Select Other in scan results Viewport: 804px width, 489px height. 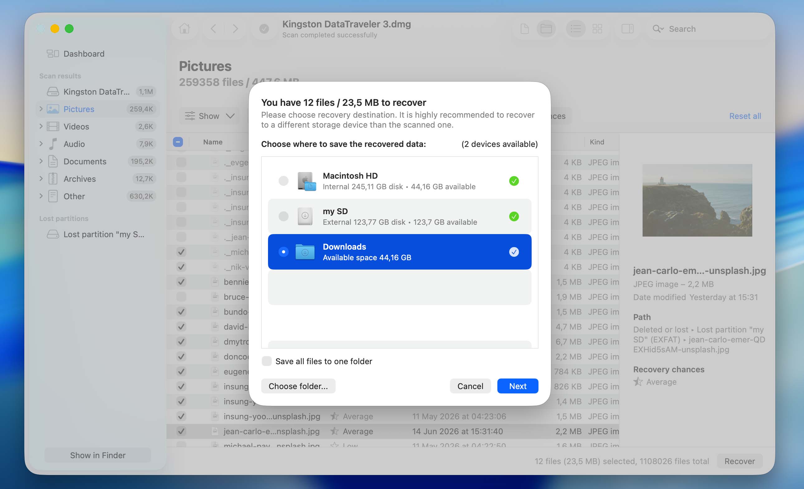[x=98, y=196]
